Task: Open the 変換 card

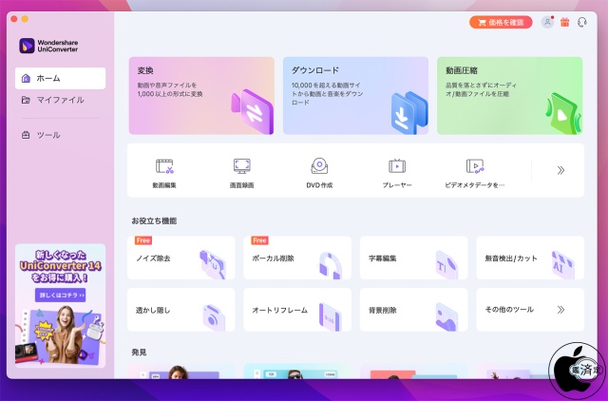Action: tap(201, 96)
